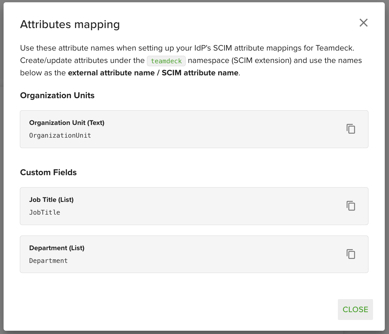
Task: Click the OrganizationUnit monospace value
Action: (x=60, y=135)
